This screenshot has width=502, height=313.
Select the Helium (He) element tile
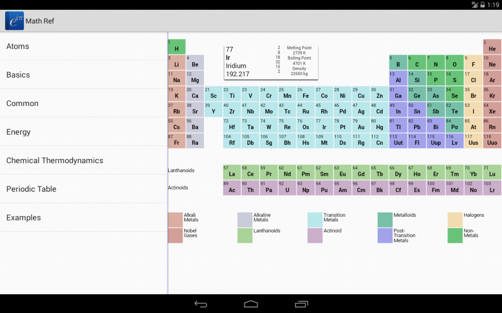coord(492,47)
